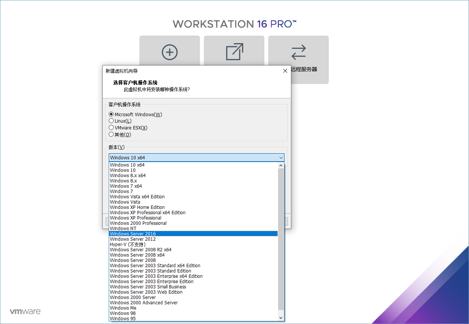469x324 pixels.
Task: Choose Windows Server 2003 Standard Edition
Action: 193,271
